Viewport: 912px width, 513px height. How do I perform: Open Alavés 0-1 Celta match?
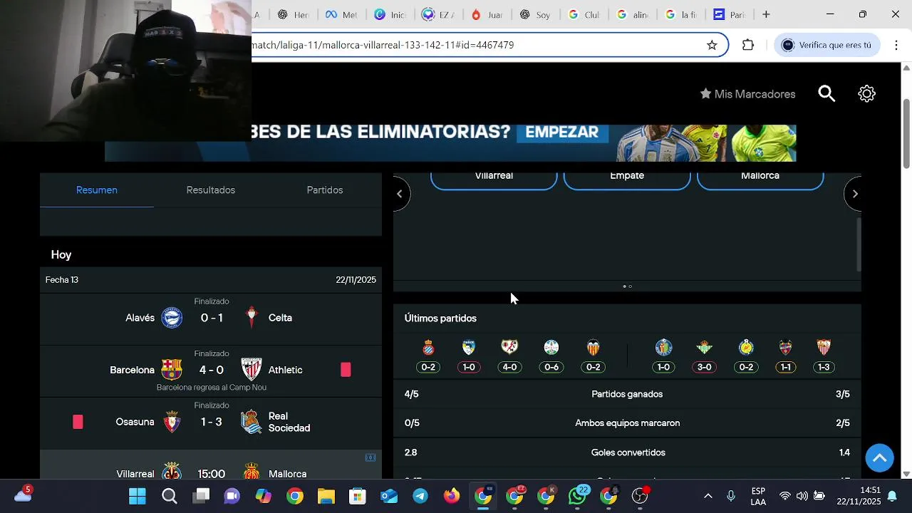click(x=211, y=319)
